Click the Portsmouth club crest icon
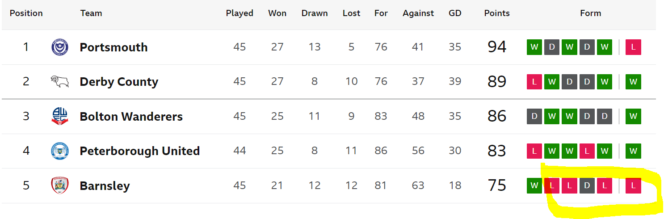Viewport: 664px width, 219px height. pos(60,47)
